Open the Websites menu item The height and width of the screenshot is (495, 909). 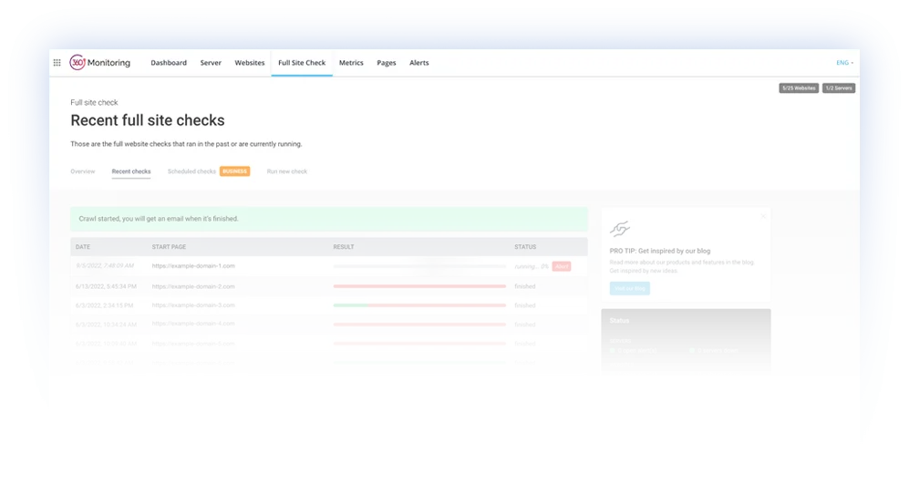249,63
